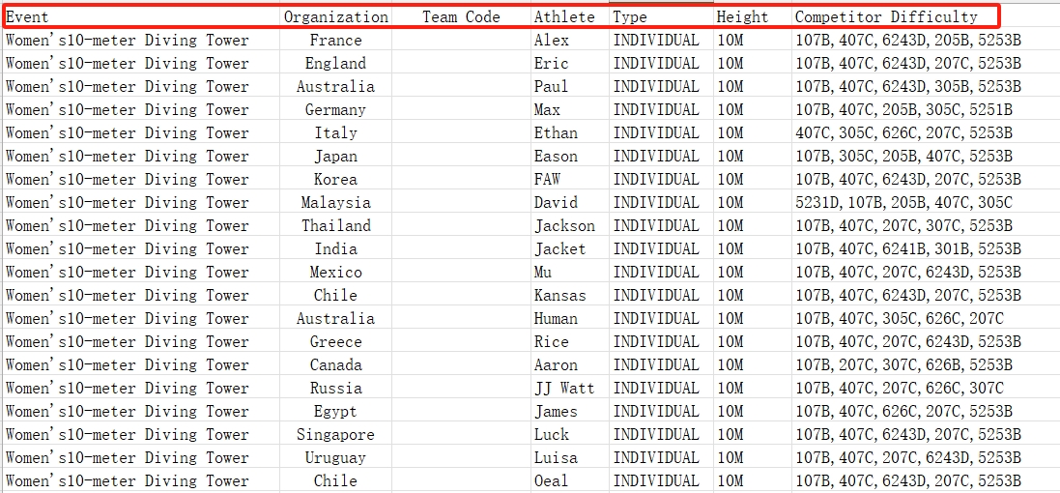Select difficulty cell starting with 5231D
Viewport: 1060px width, 493px height.
pyautogui.click(x=903, y=203)
